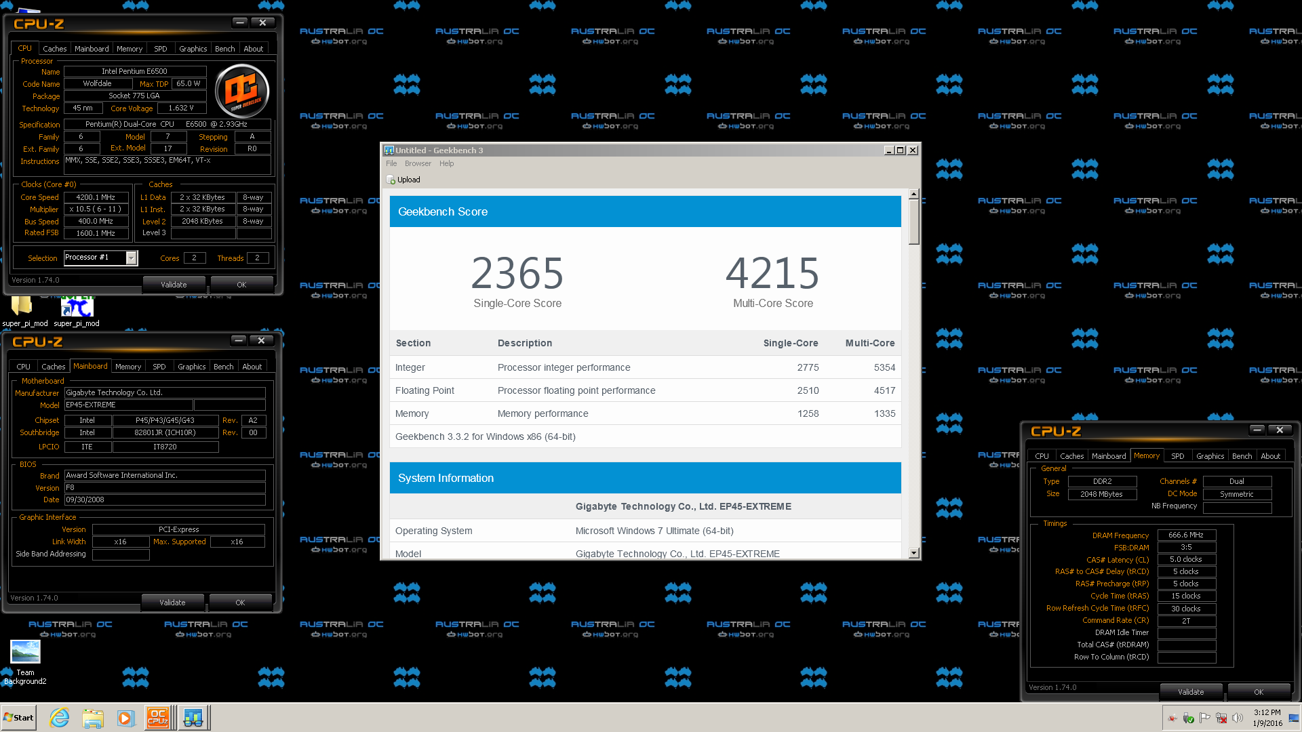The height and width of the screenshot is (732, 1302).
Task: Click the processor Name field Intel Pentium E6500
Action: (135, 71)
